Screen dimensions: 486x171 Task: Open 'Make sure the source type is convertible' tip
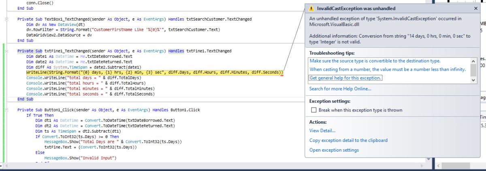click(x=375, y=61)
